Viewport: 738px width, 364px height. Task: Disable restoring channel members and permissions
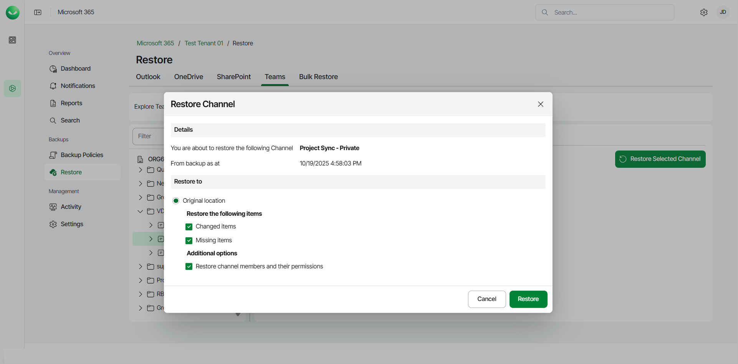(189, 267)
